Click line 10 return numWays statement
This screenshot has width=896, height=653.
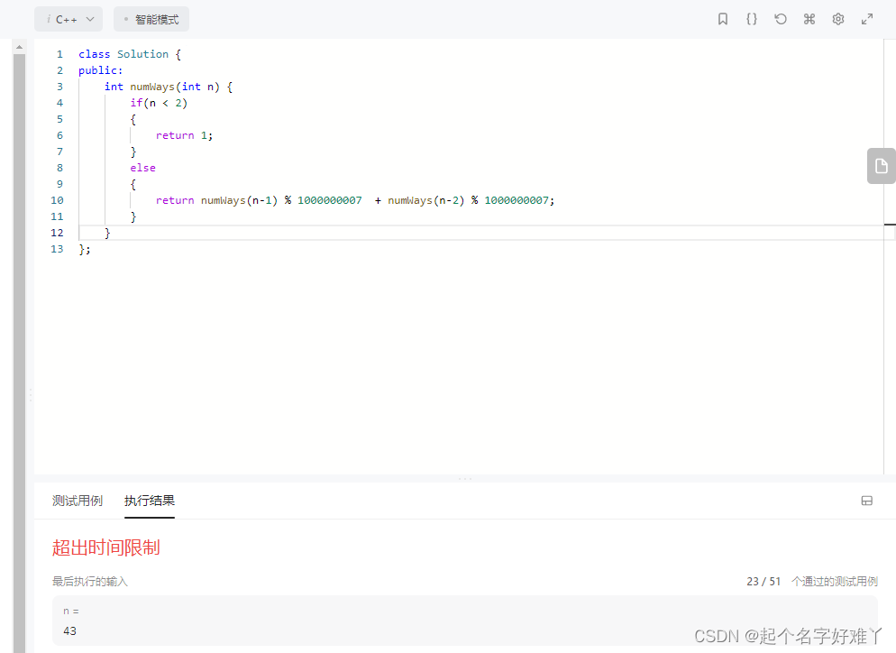(355, 201)
